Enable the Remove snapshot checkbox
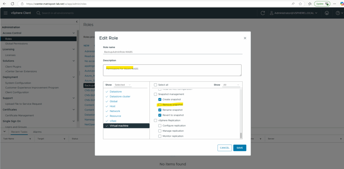Image resolution: width=344 pixels, height=169 pixels. click(x=160, y=105)
